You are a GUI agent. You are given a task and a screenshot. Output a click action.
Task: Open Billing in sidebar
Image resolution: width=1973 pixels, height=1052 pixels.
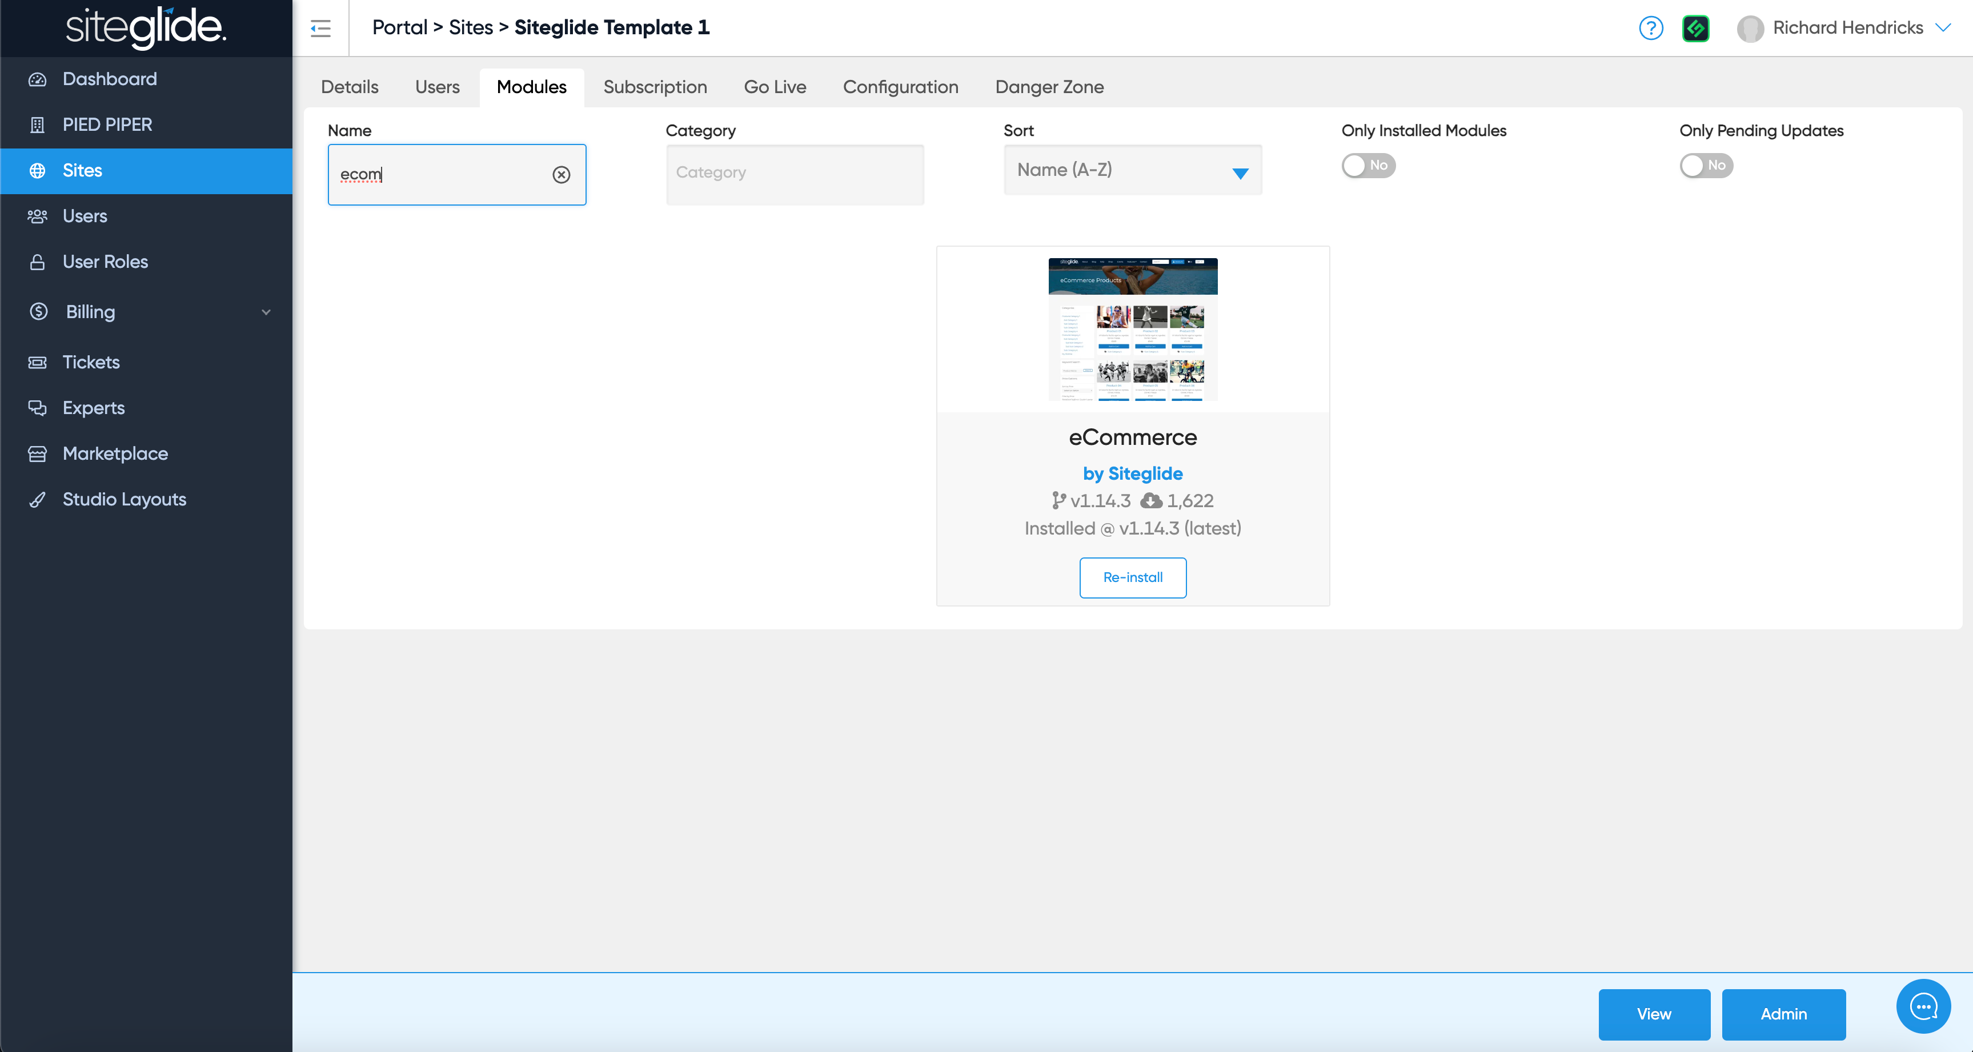(146, 312)
